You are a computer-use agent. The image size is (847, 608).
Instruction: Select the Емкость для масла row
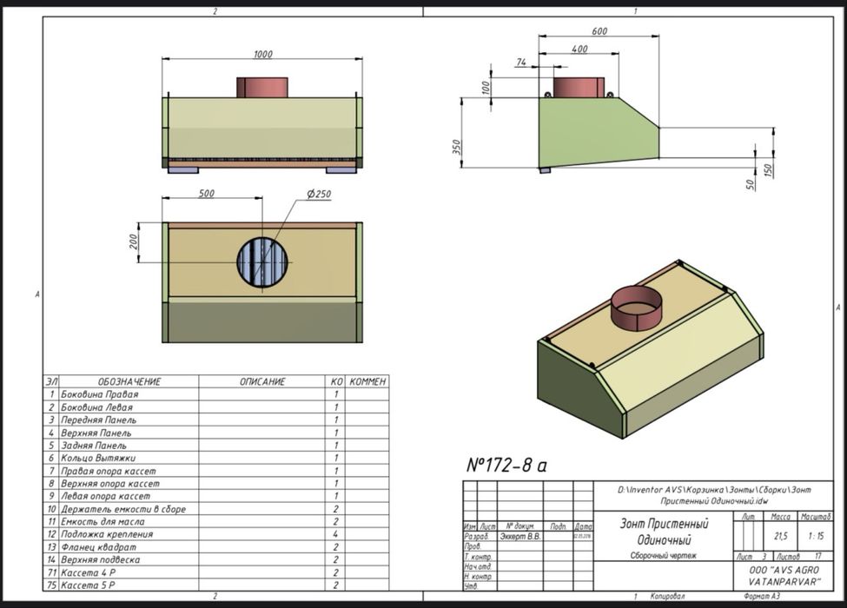click(216, 522)
